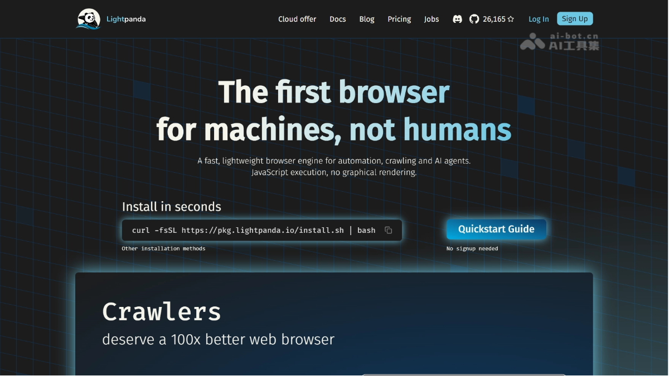Click the Log In link
Image resolution: width=669 pixels, height=376 pixels.
click(539, 19)
